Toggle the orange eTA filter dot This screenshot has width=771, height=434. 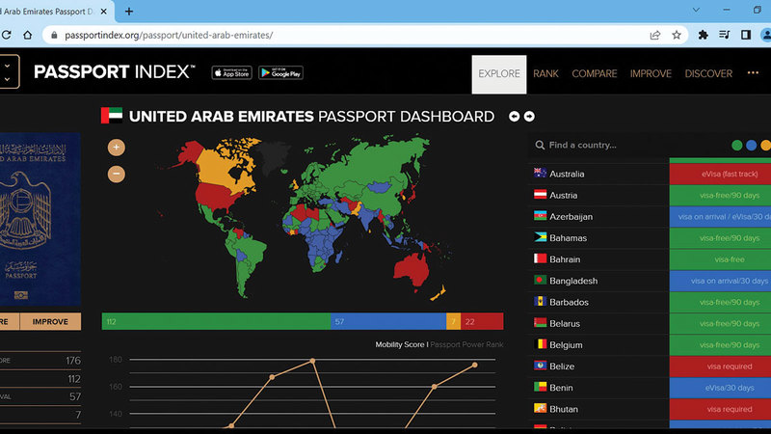[x=766, y=146]
